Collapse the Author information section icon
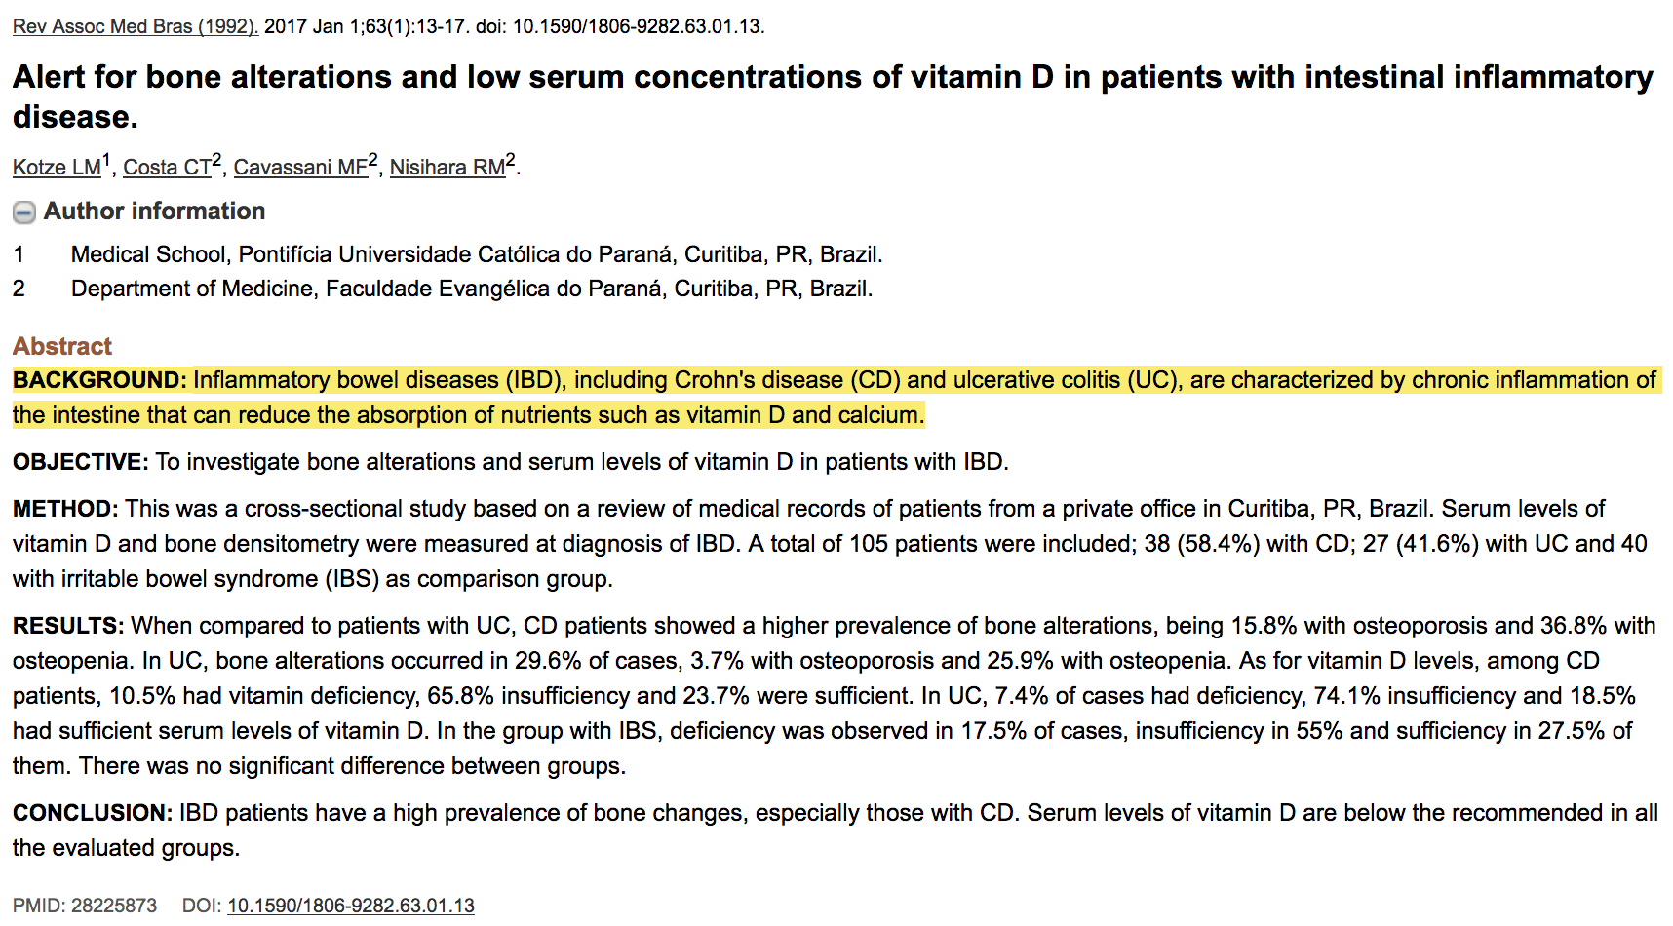The width and height of the screenshot is (1673, 926). 24,212
